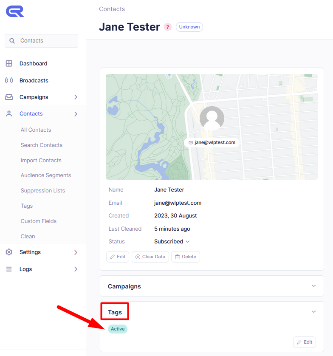Focus the Contacts search field
Image resolution: width=333 pixels, height=356 pixels.
pos(41,41)
